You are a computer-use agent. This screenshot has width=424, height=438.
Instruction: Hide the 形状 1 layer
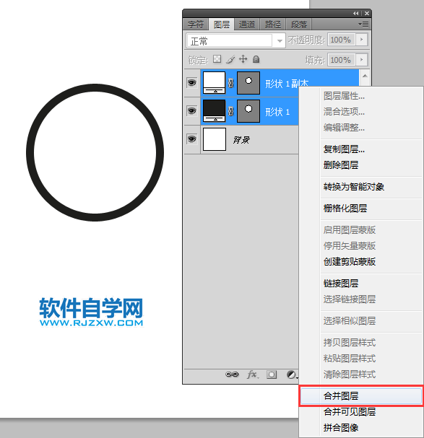pyautogui.click(x=192, y=111)
